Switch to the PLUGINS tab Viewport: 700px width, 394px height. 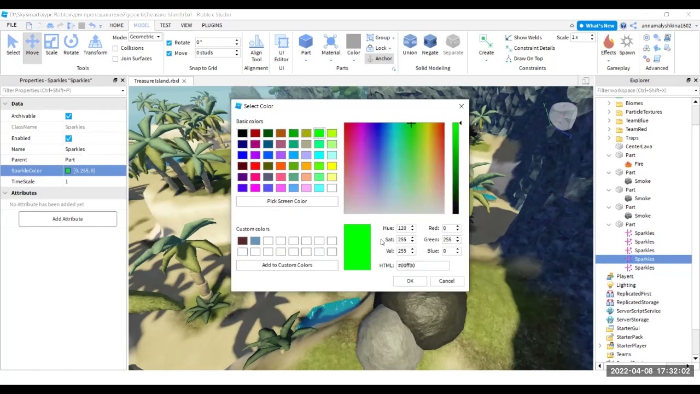point(212,25)
